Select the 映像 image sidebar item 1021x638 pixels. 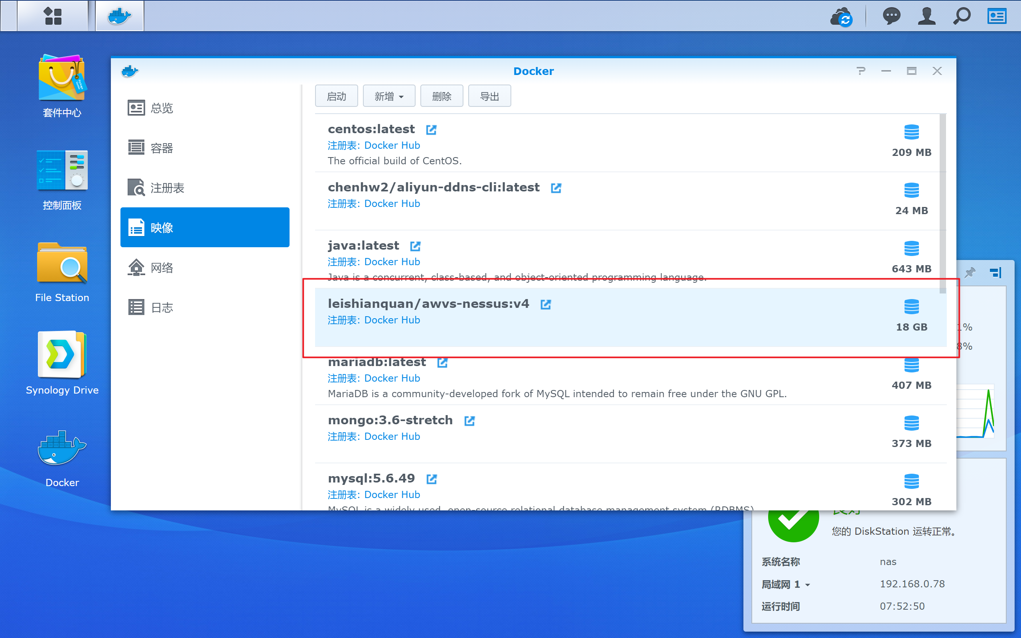[205, 227]
